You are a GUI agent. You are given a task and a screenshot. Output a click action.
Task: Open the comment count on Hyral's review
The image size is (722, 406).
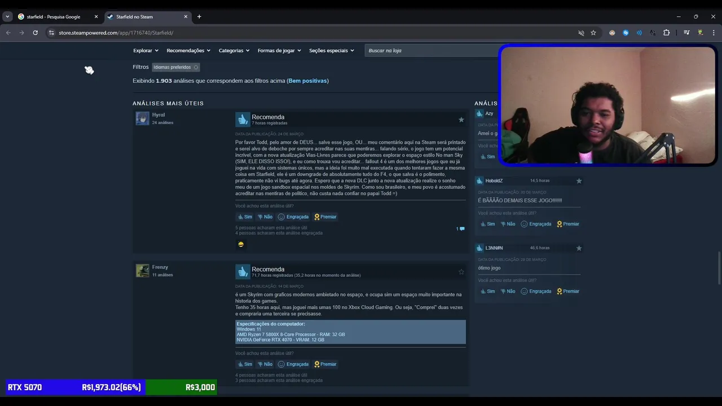point(460,228)
